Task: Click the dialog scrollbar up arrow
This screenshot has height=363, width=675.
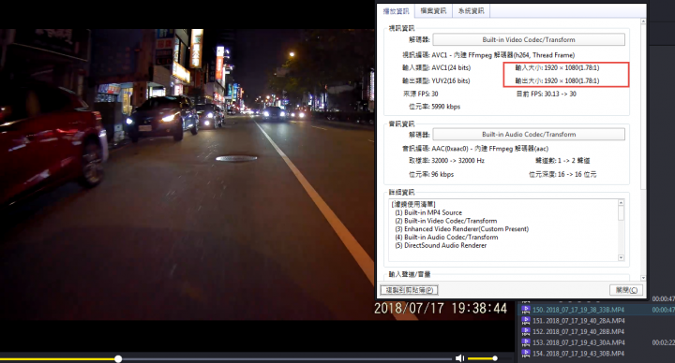Action: [643, 21]
